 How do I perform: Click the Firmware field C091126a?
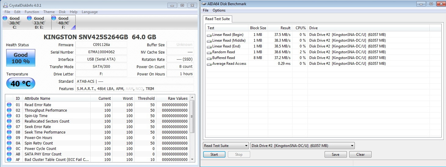pyautogui.click(x=101, y=45)
